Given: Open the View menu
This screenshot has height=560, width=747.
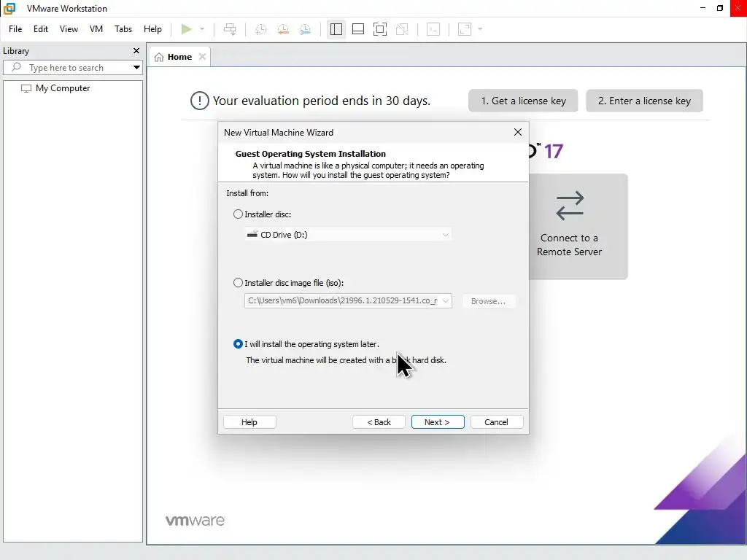Looking at the screenshot, I should click(x=69, y=29).
